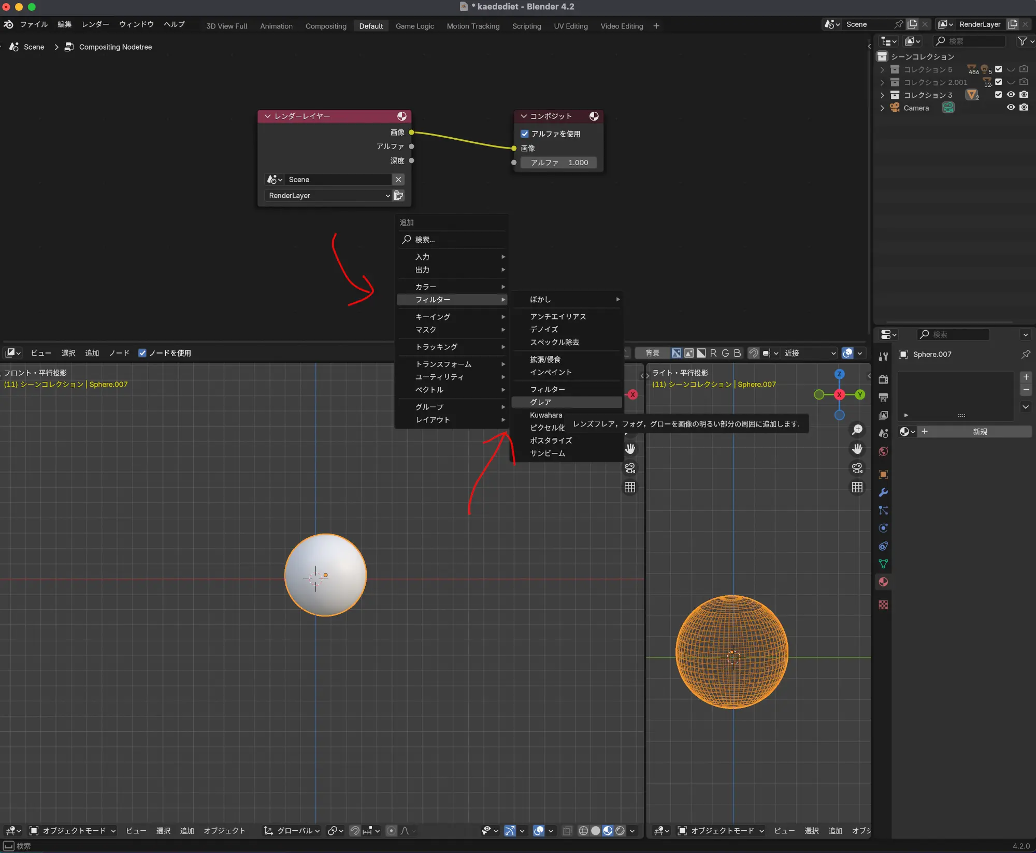Toggle orthographic grid icon in right viewport

tap(857, 487)
